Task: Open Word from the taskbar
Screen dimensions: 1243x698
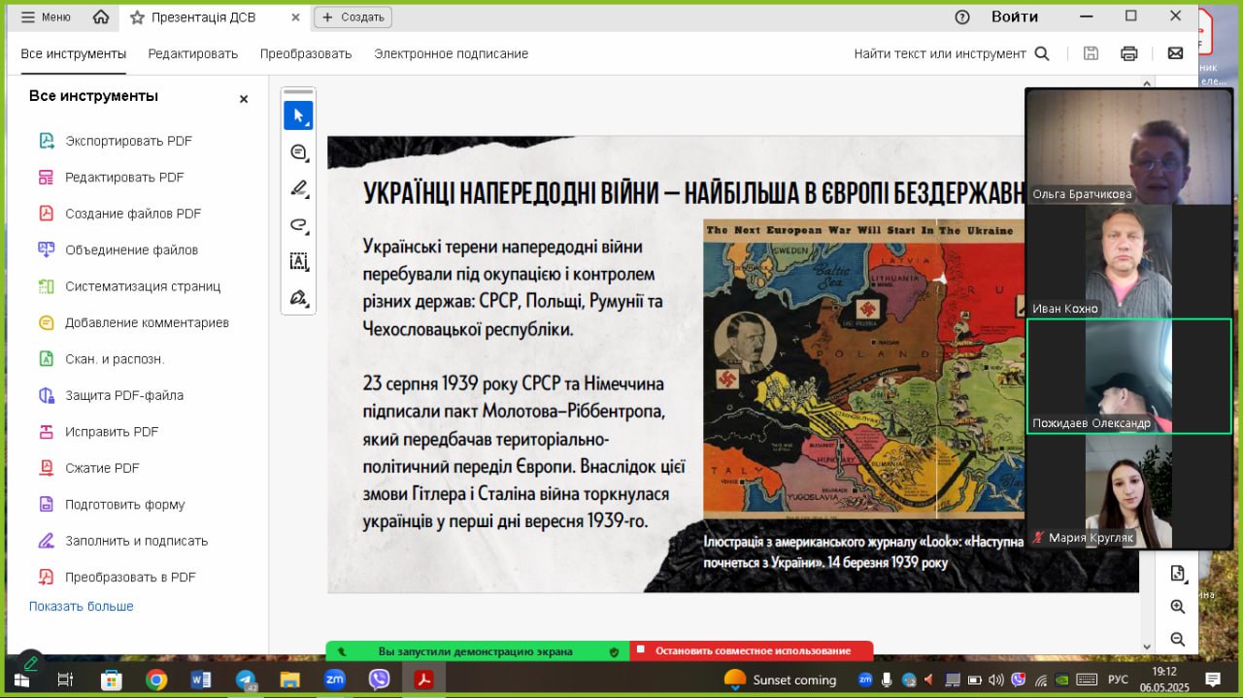Action: (x=201, y=680)
